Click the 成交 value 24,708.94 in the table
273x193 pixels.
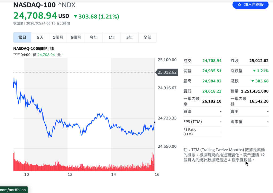click(212, 61)
